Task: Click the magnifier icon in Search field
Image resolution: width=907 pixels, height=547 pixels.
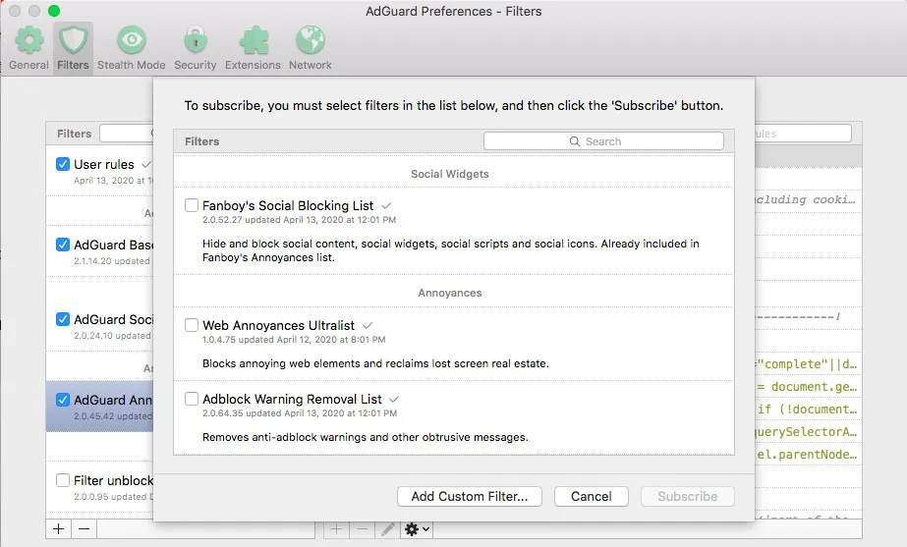Action: click(x=575, y=141)
